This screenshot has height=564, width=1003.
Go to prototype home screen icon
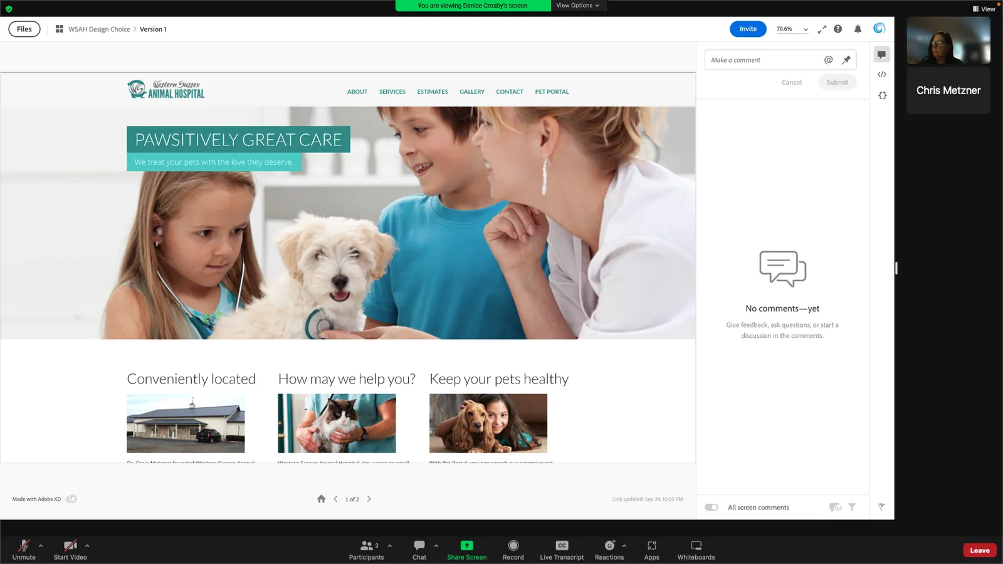tap(321, 499)
